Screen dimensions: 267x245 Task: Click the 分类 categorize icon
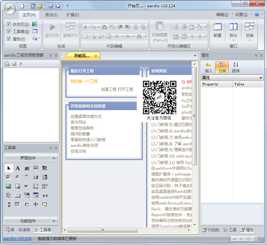(x=222, y=65)
